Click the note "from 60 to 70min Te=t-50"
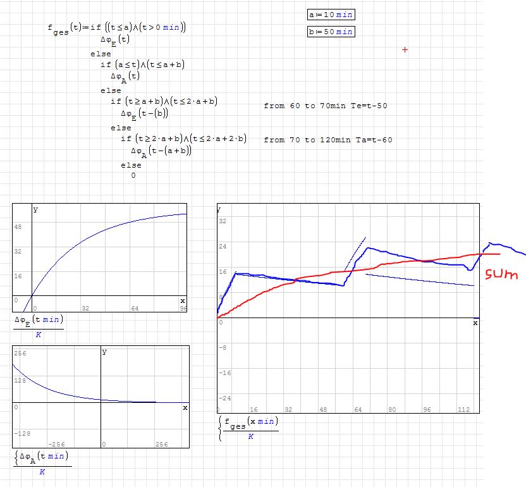This screenshot has width=526, height=487. point(325,106)
